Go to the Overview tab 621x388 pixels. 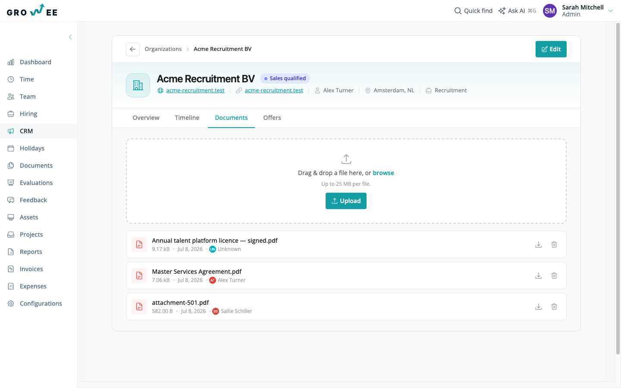point(146,118)
